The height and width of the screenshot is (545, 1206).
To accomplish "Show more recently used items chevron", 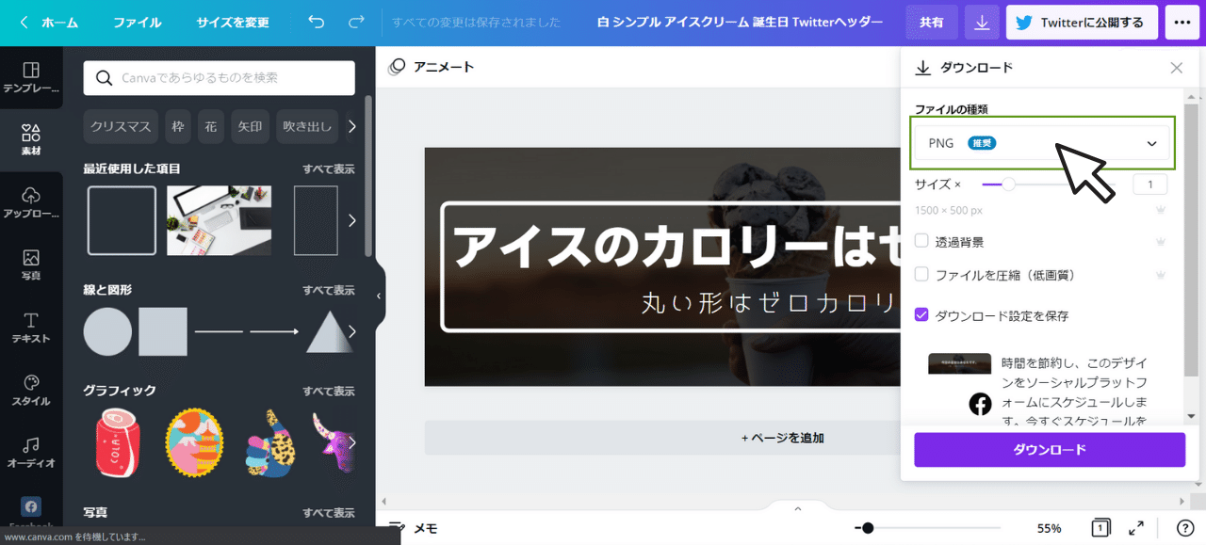I will [351, 220].
